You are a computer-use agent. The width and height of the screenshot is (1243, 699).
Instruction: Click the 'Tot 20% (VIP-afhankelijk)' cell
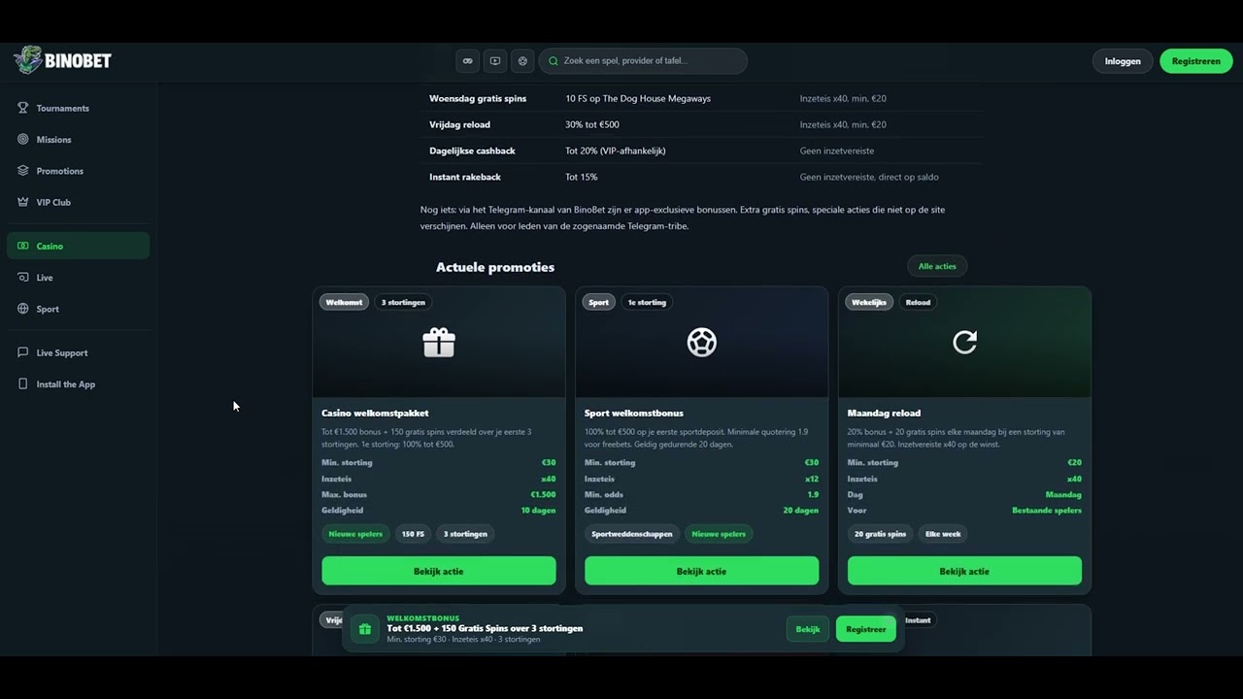(x=616, y=150)
